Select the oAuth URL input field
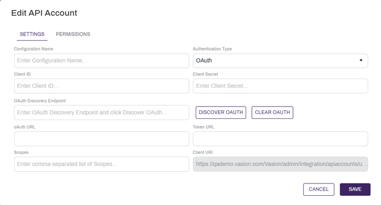 coord(102,139)
